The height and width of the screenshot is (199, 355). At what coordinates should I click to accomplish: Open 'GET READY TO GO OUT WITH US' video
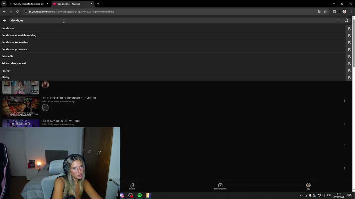pos(60,121)
